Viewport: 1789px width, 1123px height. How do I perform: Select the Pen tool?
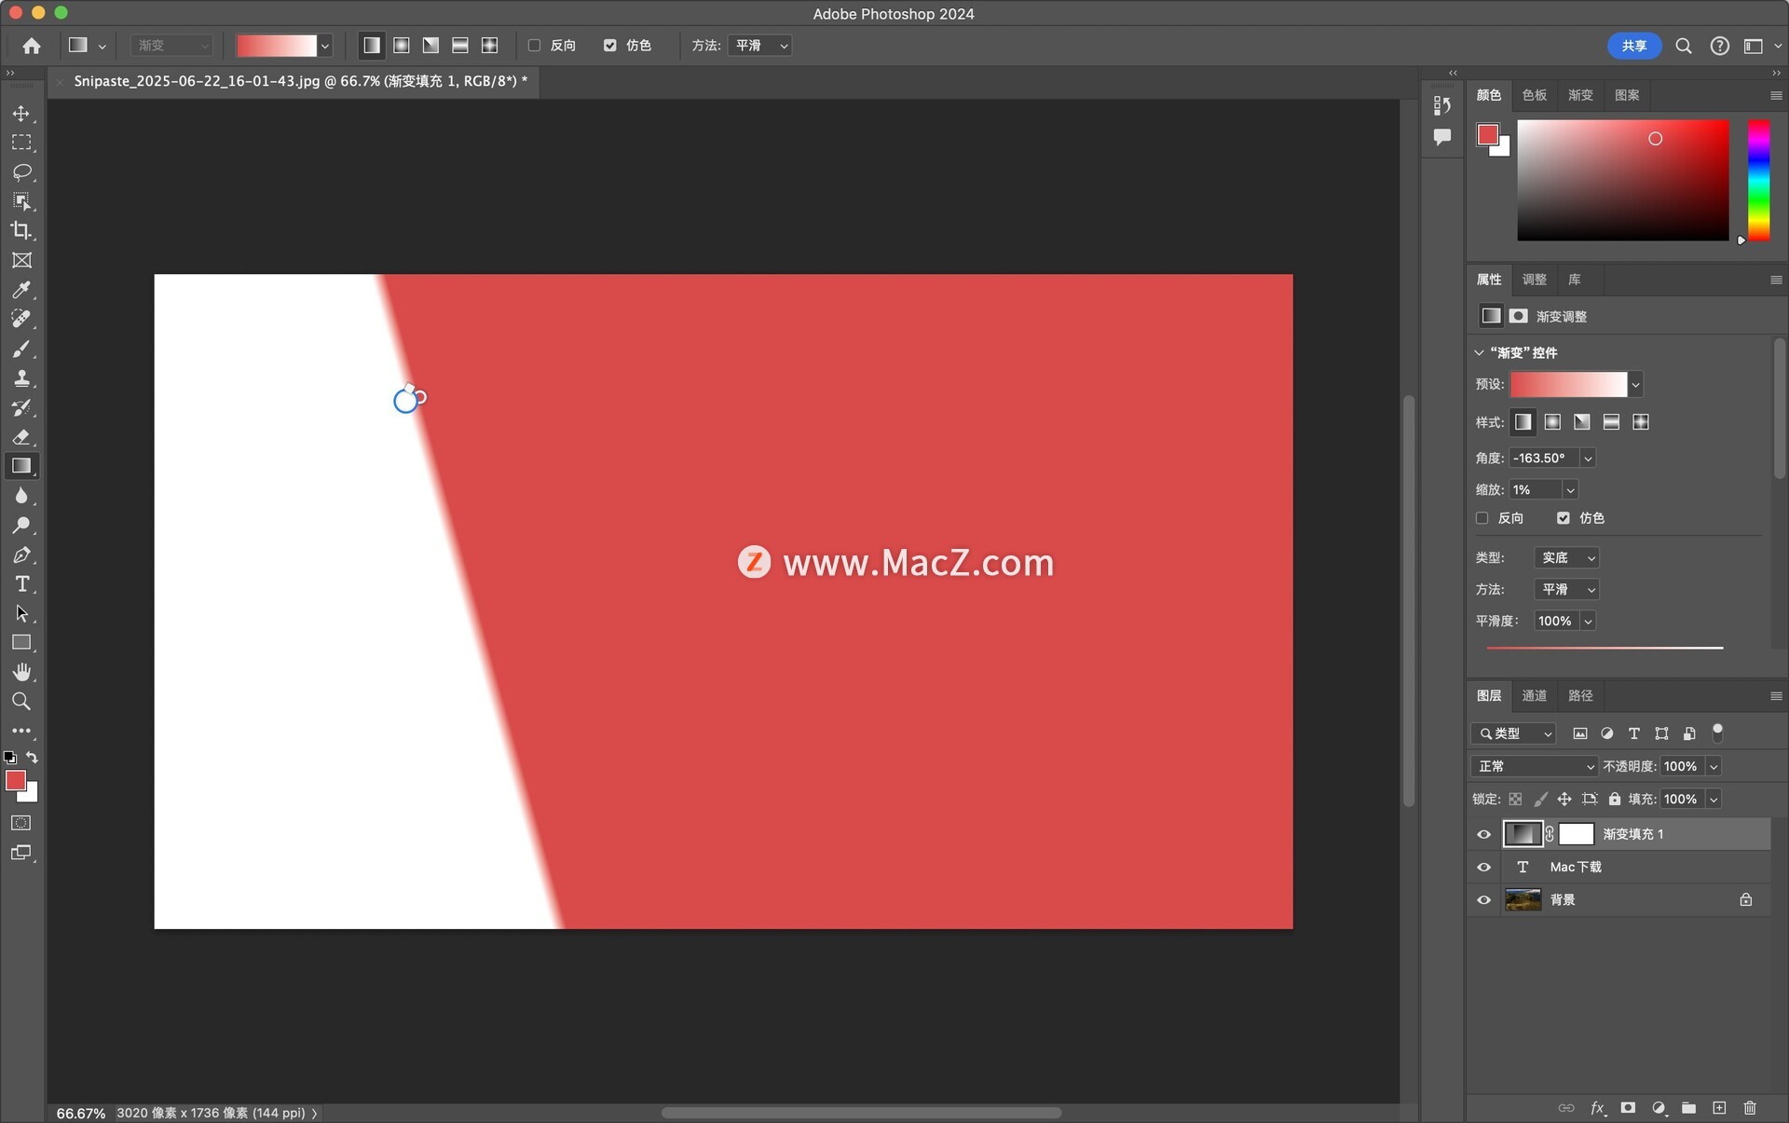(x=21, y=555)
